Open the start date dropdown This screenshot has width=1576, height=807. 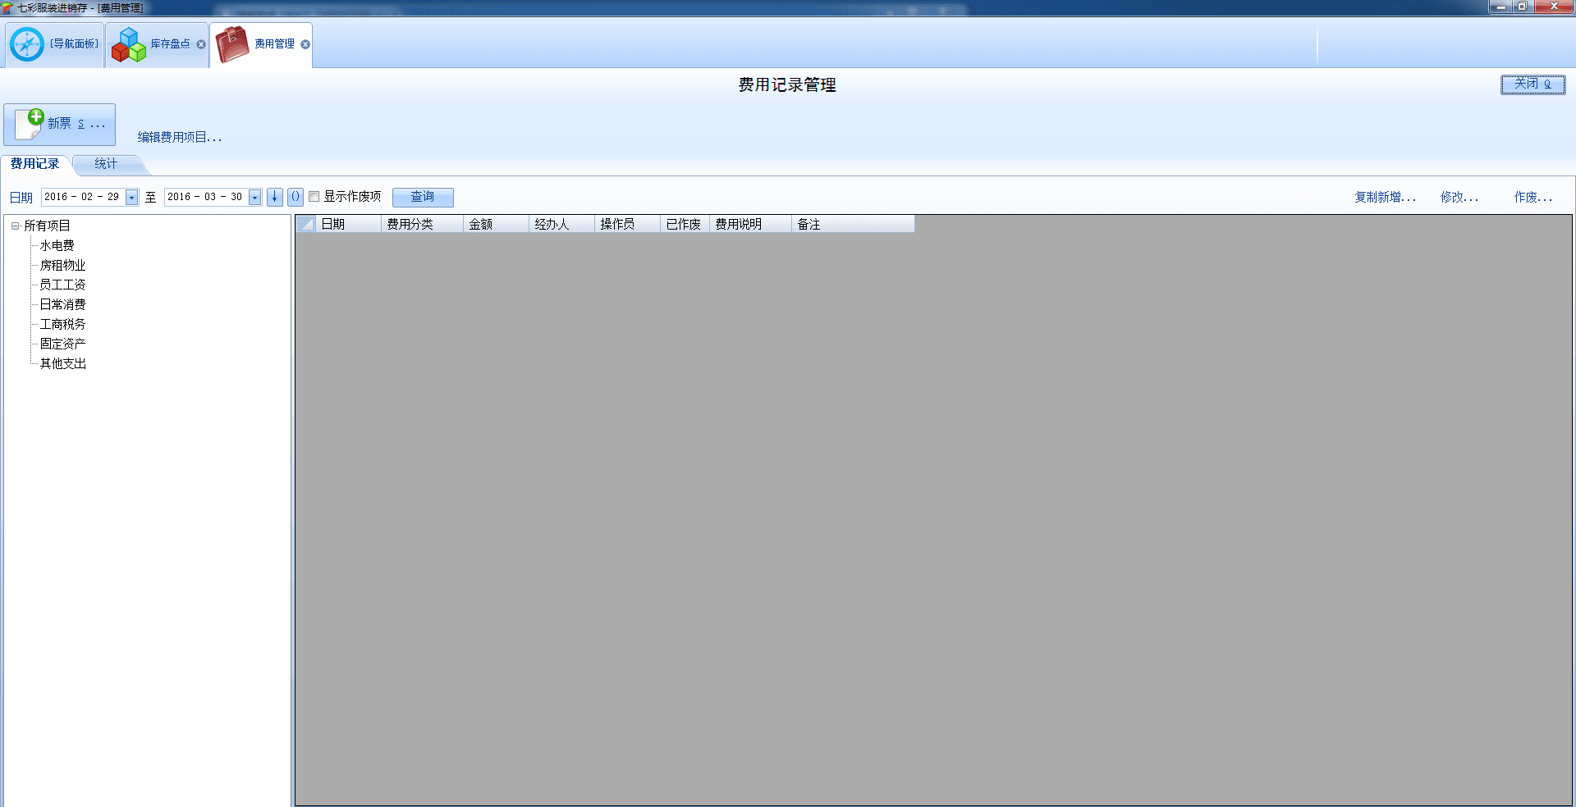(131, 198)
